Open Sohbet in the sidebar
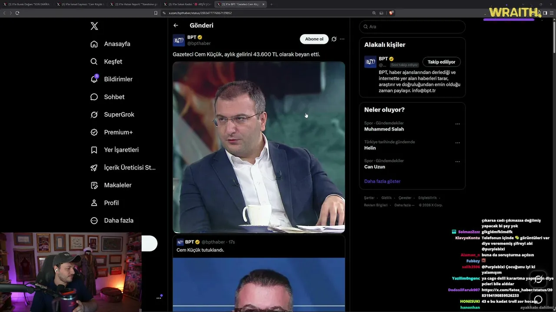This screenshot has width=556, height=312. tap(107, 97)
